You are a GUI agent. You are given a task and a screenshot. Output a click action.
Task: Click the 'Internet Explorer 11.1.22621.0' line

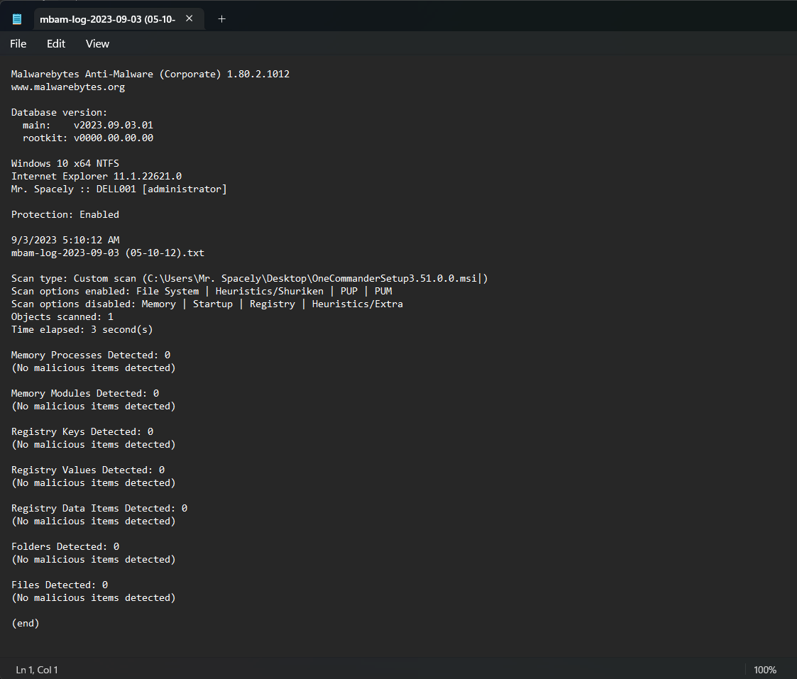tap(97, 177)
